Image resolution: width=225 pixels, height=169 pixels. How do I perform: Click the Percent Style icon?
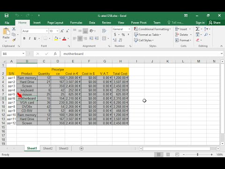pyautogui.click(x=123, y=35)
